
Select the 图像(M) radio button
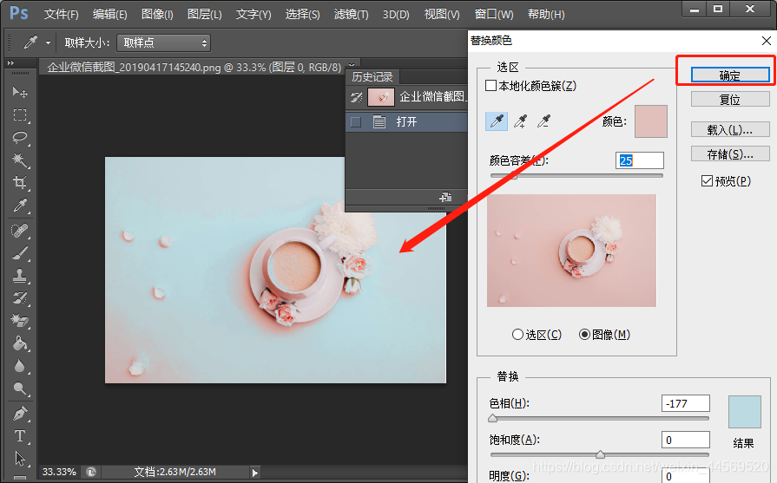tap(584, 335)
